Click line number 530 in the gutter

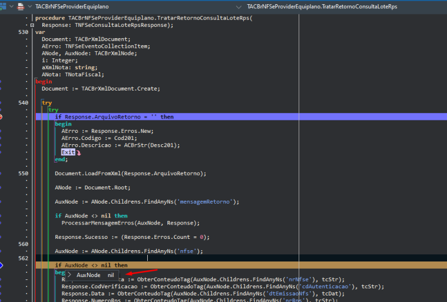pos(23,32)
